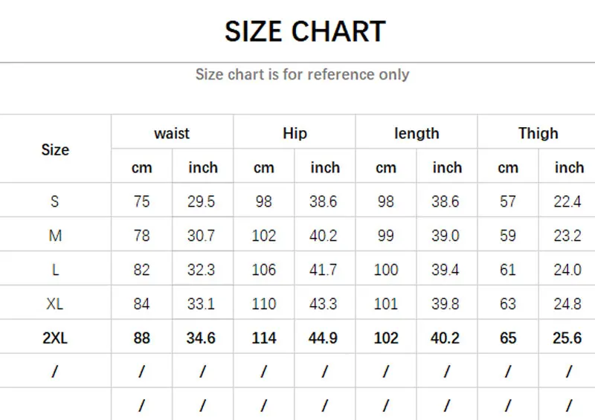The height and width of the screenshot is (420, 595).
Task: Select the length column header
Action: [x=416, y=134]
